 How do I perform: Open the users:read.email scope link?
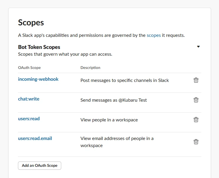click(x=35, y=139)
